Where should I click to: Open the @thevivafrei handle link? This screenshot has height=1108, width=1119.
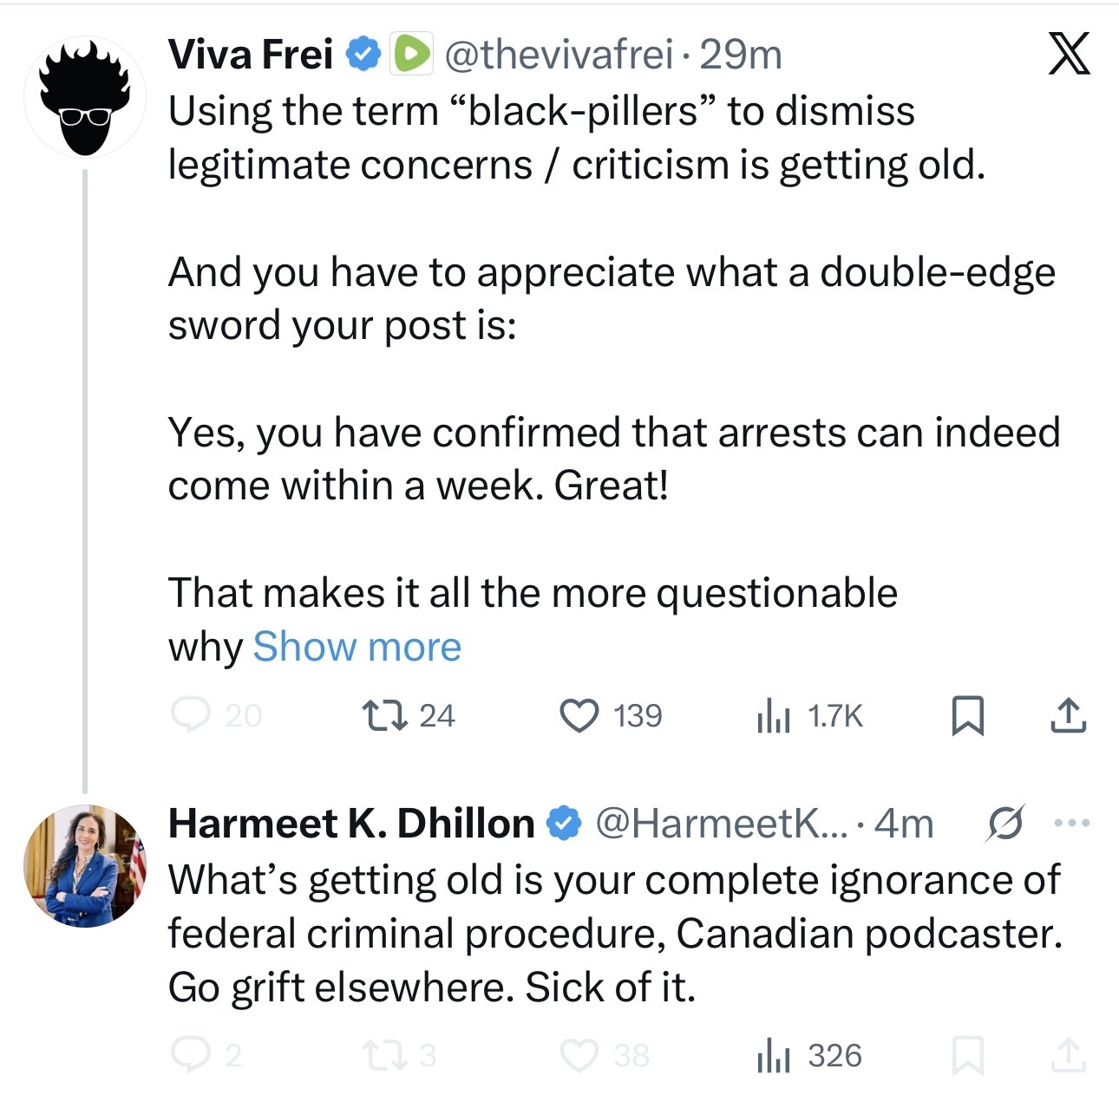[559, 55]
